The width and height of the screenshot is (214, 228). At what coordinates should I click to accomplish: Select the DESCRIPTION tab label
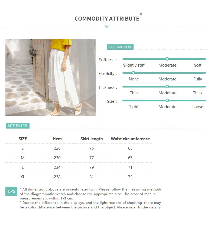click(120, 47)
